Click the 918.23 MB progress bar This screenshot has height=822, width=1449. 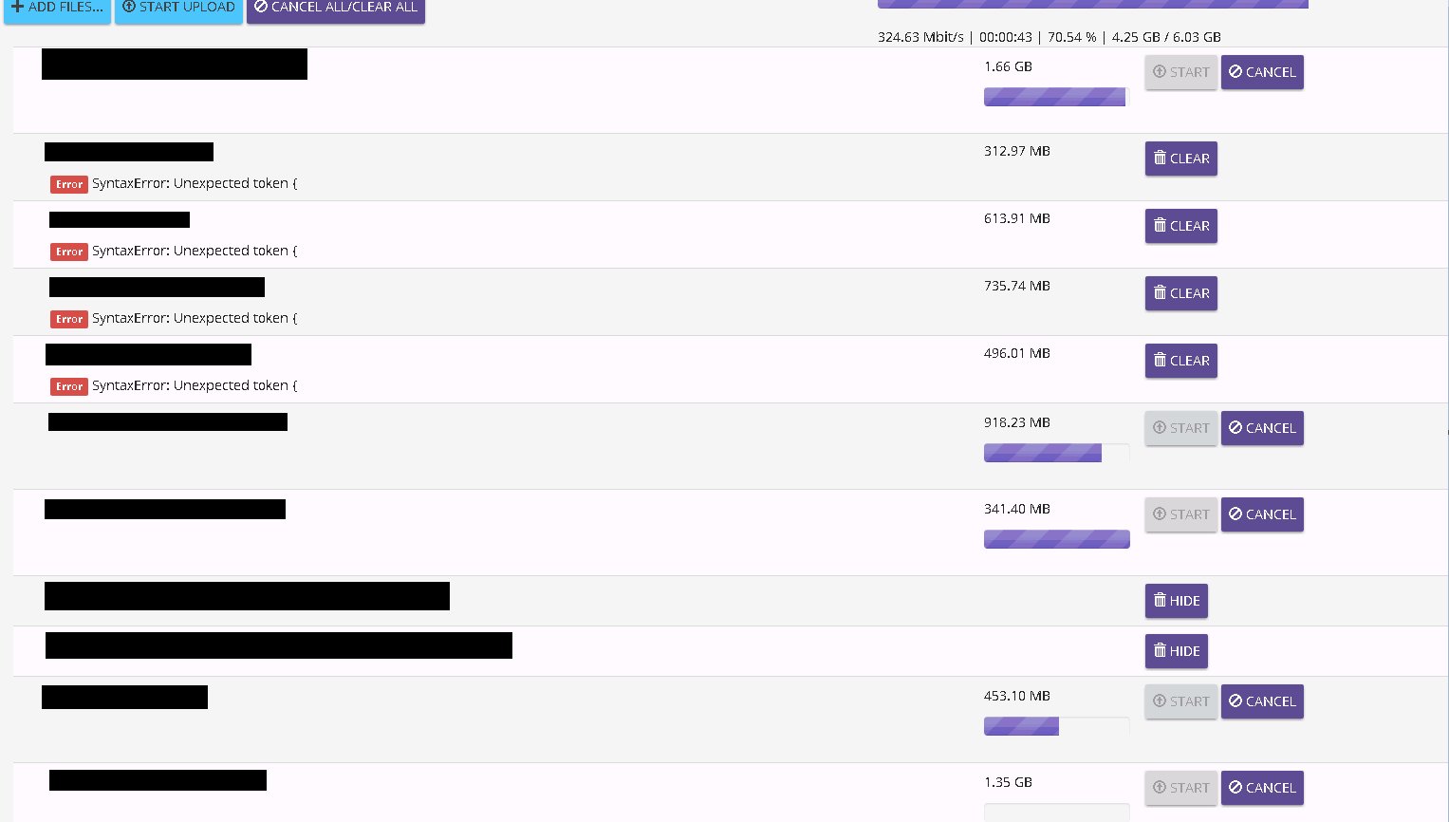(1057, 453)
